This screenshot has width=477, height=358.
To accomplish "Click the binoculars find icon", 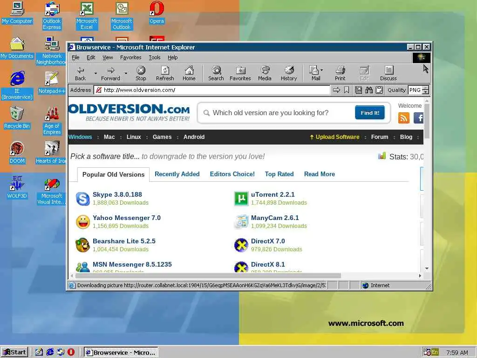I will [369, 90].
